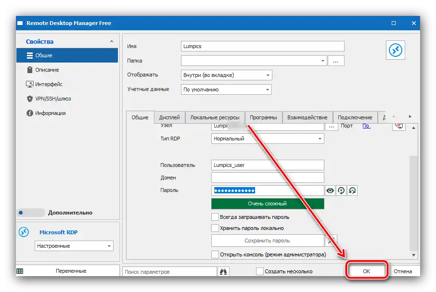Click the Microsoft RDP logo icon
The height and width of the screenshot is (292, 436).
pos(23,232)
